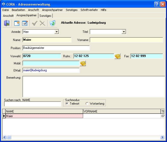Image resolution: width=167 pixels, height=142 pixels.
Task: Click the NAME column header
Action: 44,111
